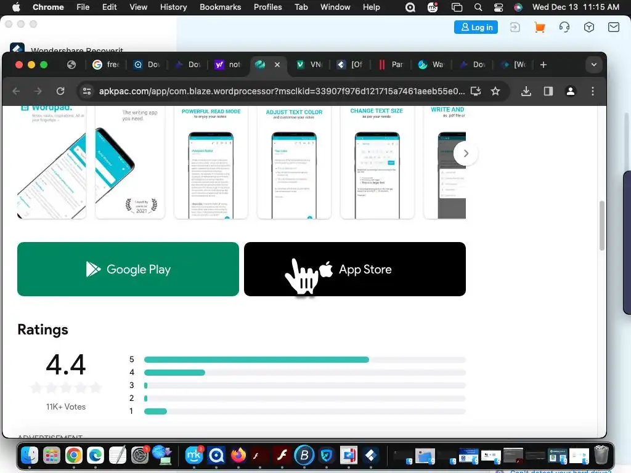Close the active apkpac tab
Viewport: 631px width, 473px height.
[x=277, y=65]
